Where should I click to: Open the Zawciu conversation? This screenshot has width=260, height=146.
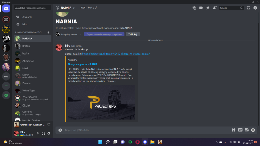pos(32,83)
